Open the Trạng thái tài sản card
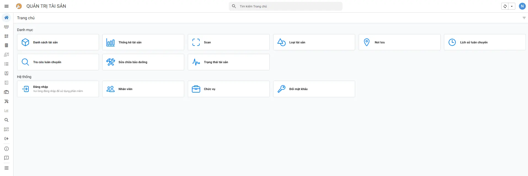This screenshot has height=176, width=528. tap(229, 62)
